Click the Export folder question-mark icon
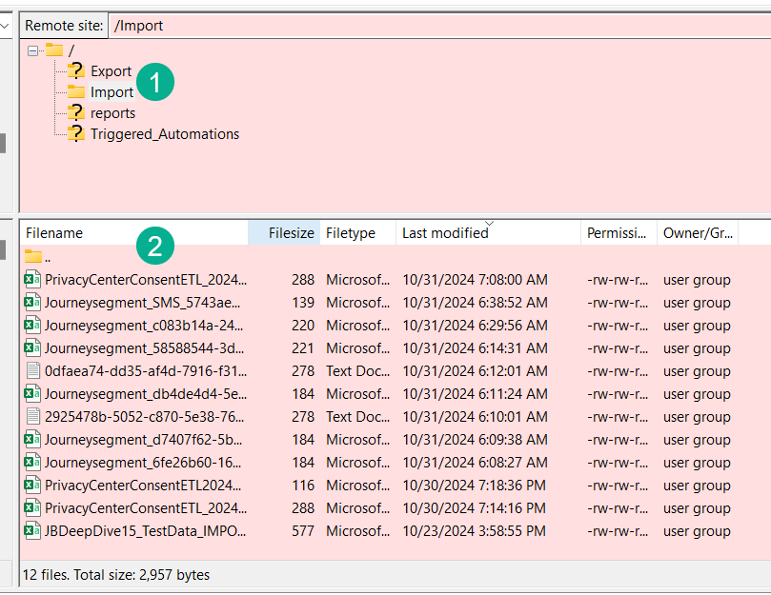This screenshot has height=595, width=771. 75,71
